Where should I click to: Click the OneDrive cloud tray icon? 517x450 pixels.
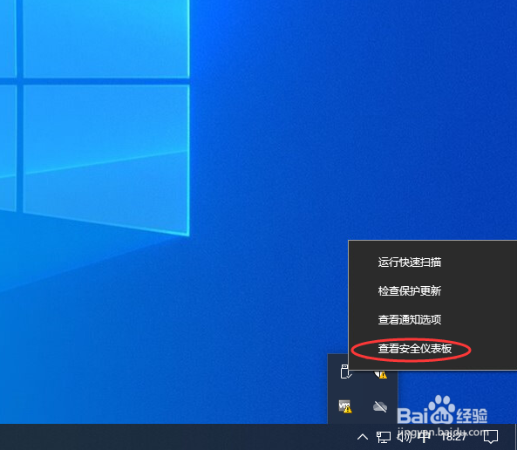pos(380,406)
